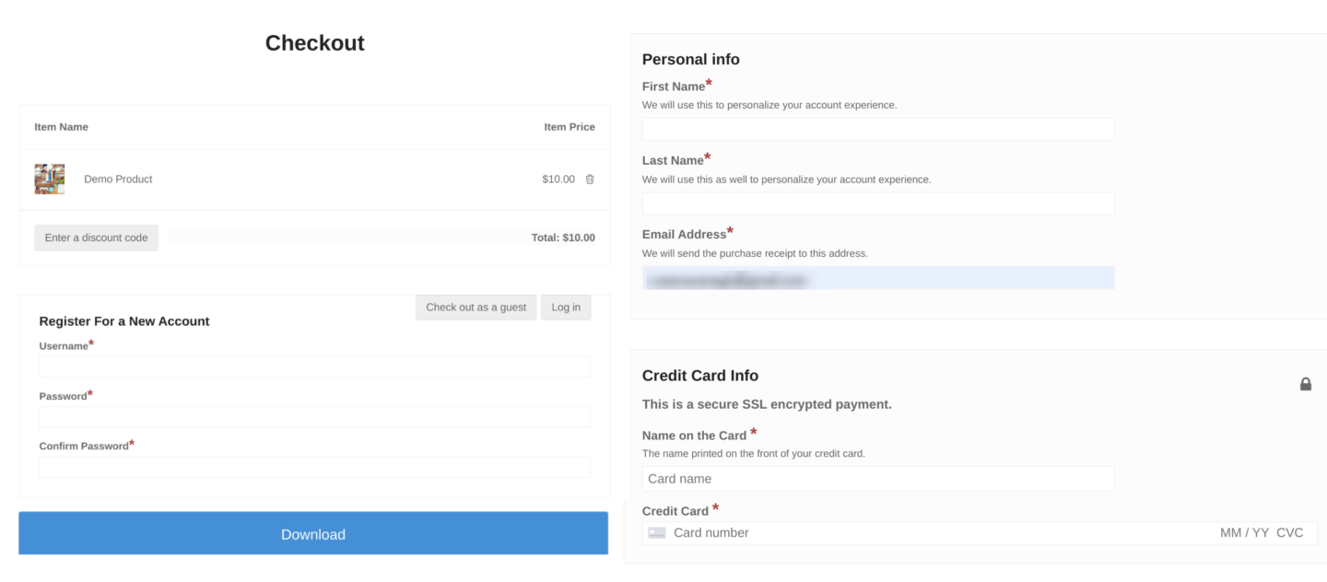Click the 'Demo Product' item name text
Viewport: 1327px width, 582px height.
(x=118, y=179)
